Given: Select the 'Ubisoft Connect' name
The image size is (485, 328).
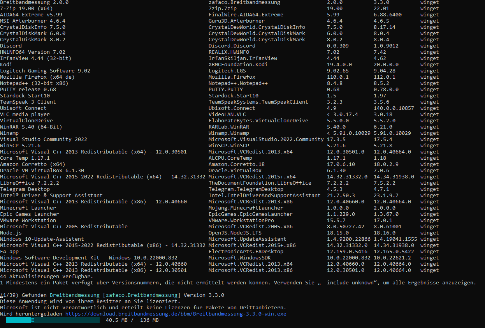Looking at the screenshot, I should click(x=23, y=108).
